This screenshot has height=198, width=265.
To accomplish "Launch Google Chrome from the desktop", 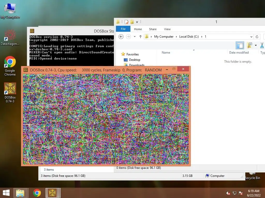I will (10, 66).
